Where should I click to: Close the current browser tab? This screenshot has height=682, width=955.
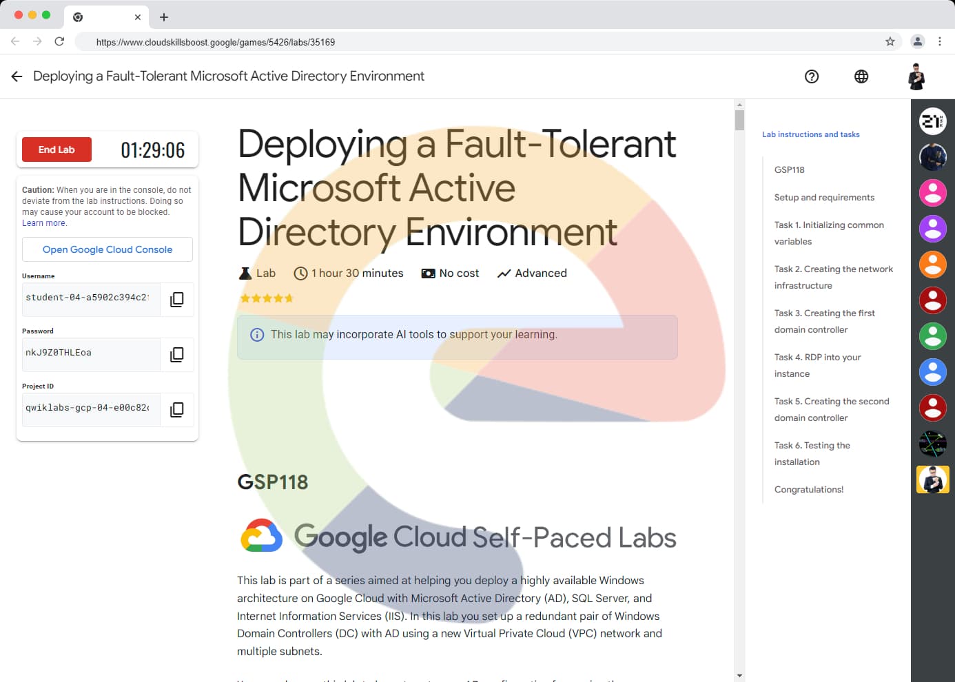[x=138, y=17]
